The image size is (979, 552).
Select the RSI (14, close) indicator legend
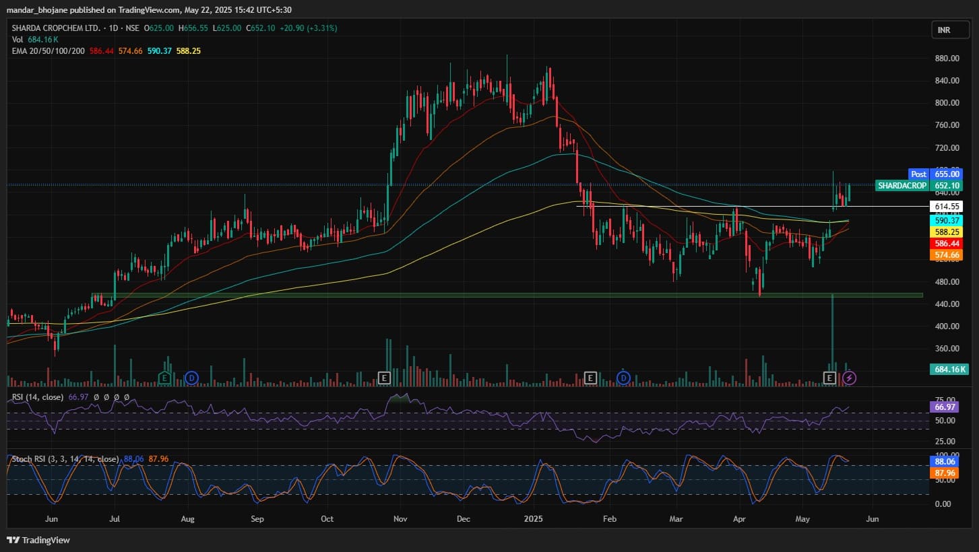click(x=38, y=397)
